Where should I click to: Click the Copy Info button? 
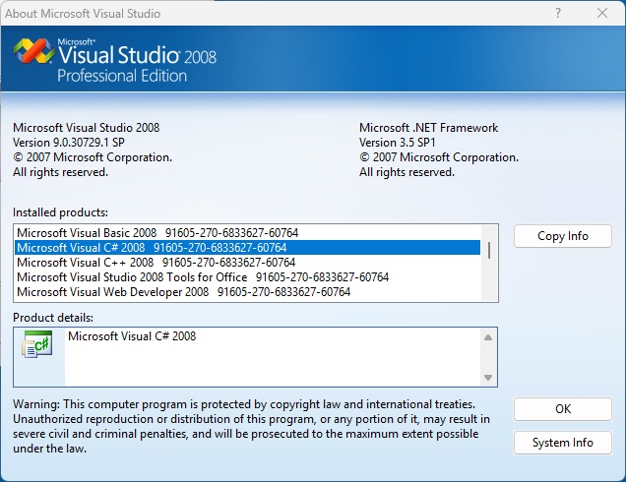point(563,236)
